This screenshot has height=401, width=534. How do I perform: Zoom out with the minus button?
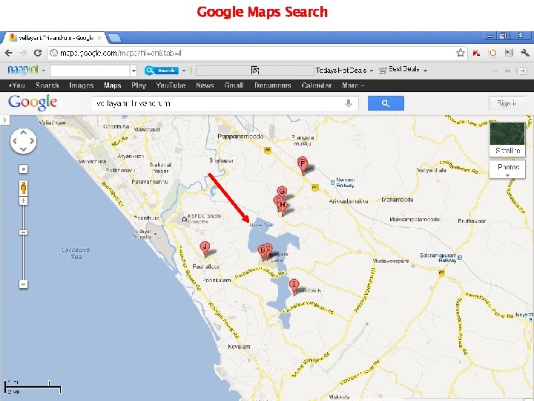pos(23,284)
